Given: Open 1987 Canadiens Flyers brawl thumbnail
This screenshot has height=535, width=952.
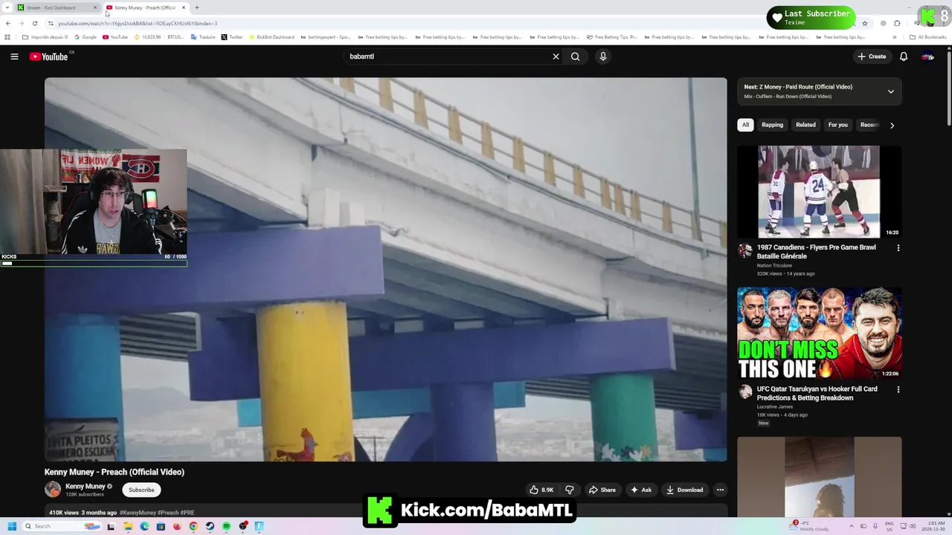Looking at the screenshot, I should [x=819, y=192].
